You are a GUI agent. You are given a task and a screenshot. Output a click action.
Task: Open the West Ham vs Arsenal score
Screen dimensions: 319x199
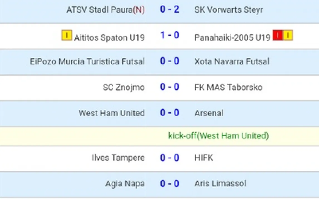coord(169,113)
